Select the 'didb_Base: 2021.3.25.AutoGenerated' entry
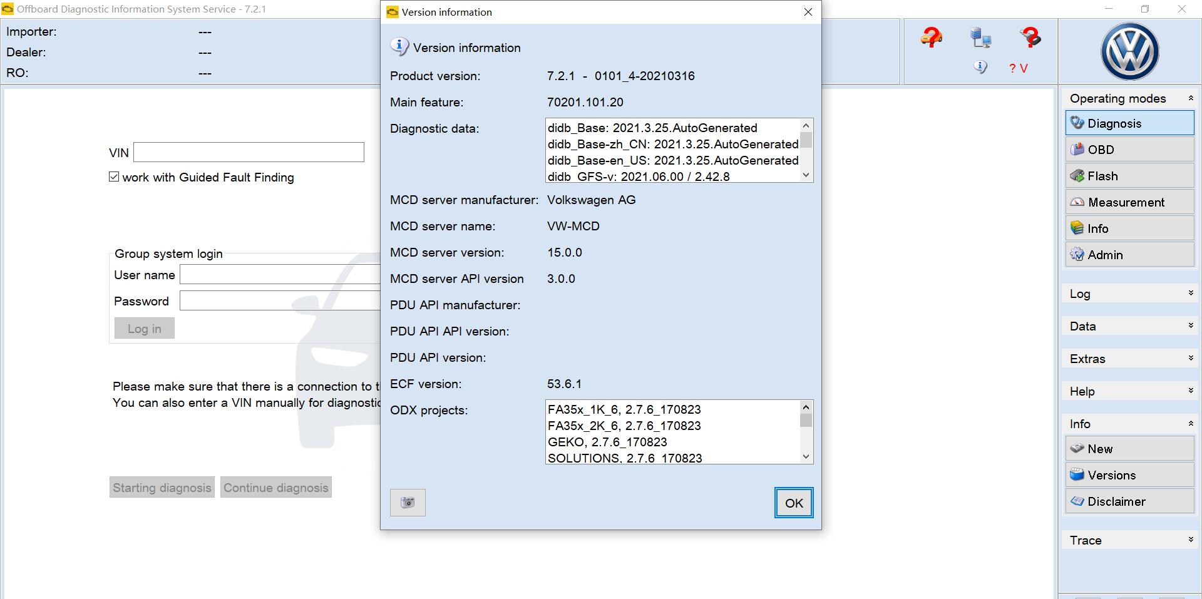 pyautogui.click(x=652, y=128)
